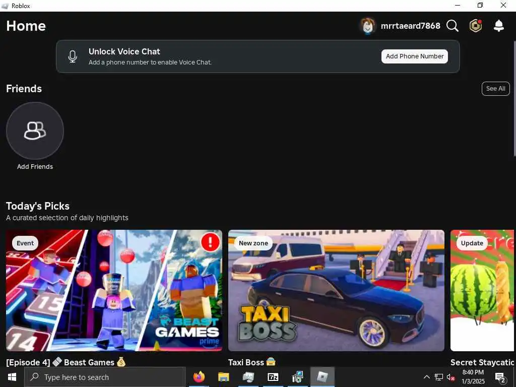Click the New zone tag on Taxi Boss
Screen dimensions: 516x387
253,243
